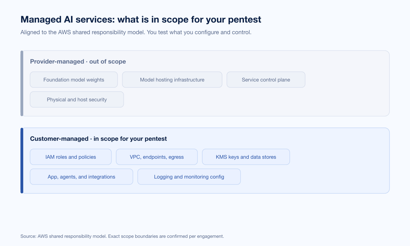This screenshot has height=246, width=410.
Task: Click the gray accent bar of provider panel
Action: point(22,83)
